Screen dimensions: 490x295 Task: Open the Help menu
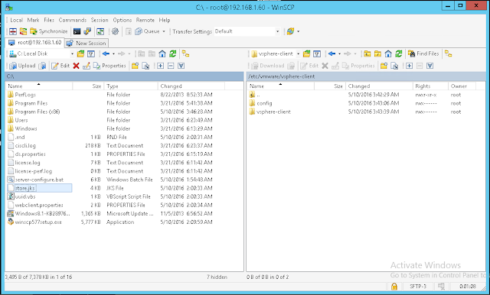pyautogui.click(x=165, y=20)
